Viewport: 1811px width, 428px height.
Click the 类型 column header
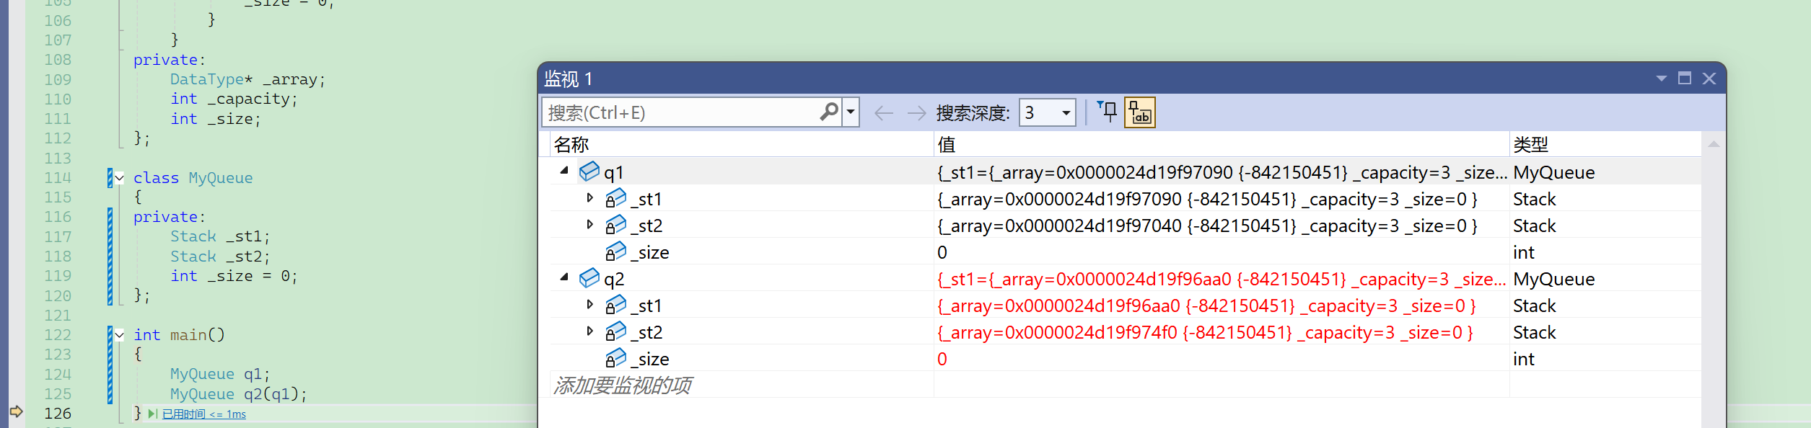tap(1605, 144)
